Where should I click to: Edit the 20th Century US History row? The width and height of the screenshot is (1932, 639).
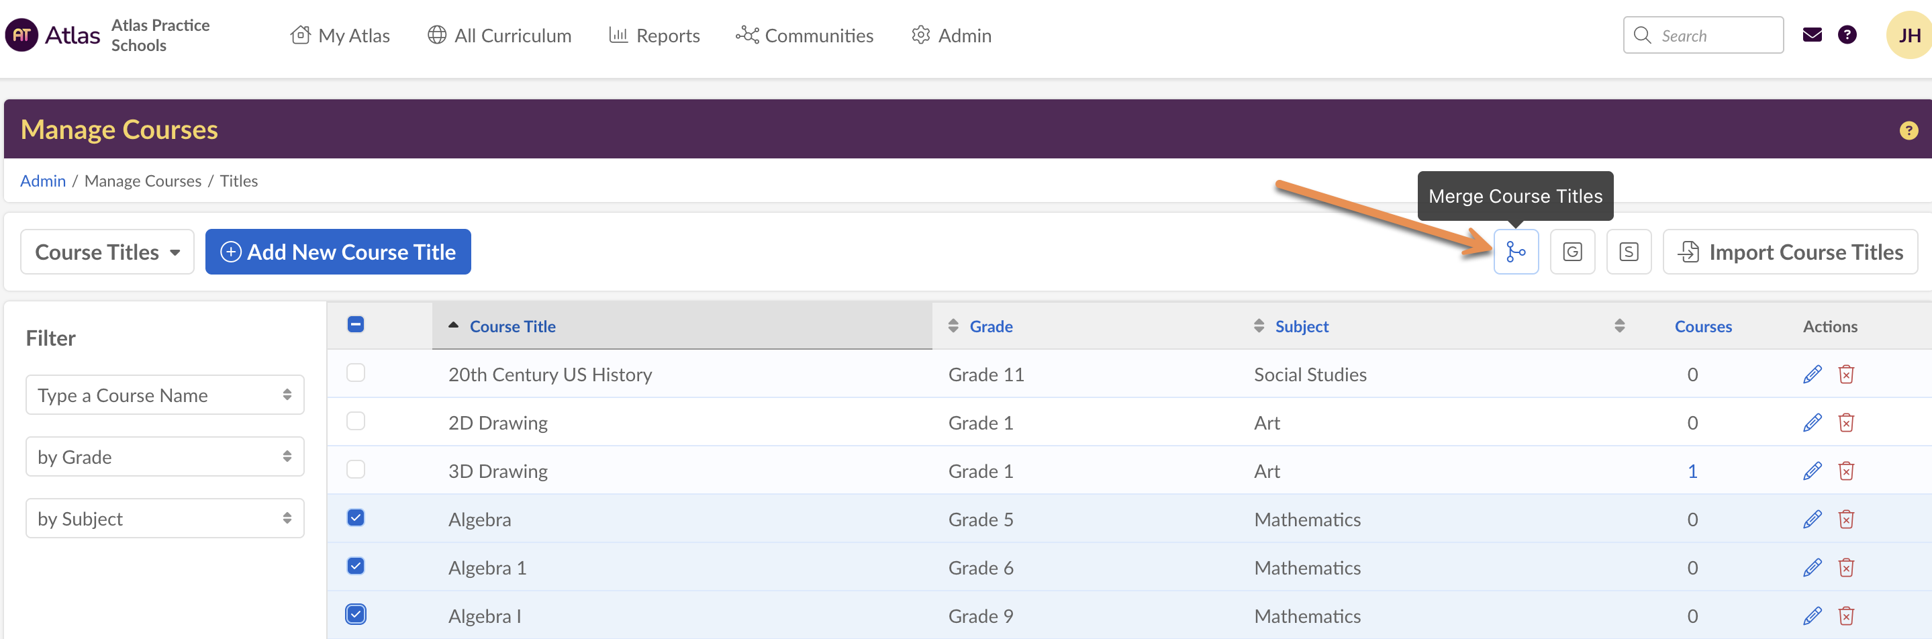click(x=1811, y=375)
